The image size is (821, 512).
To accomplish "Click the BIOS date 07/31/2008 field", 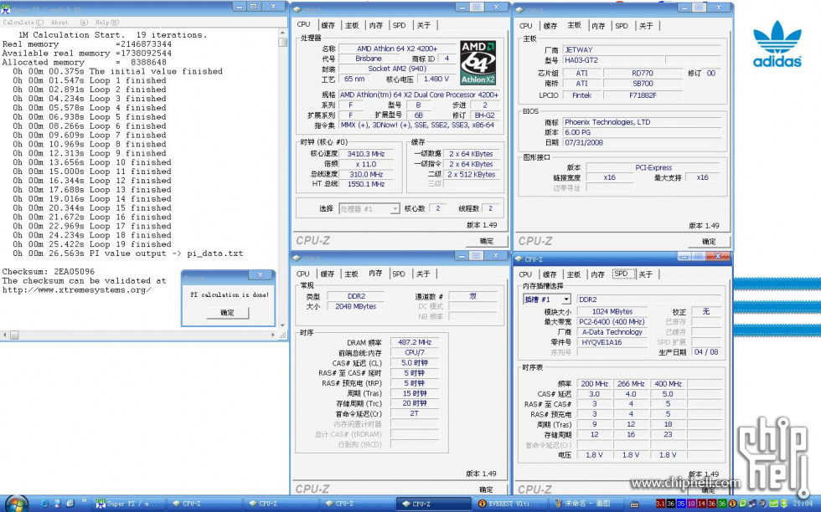I will tap(642, 142).
